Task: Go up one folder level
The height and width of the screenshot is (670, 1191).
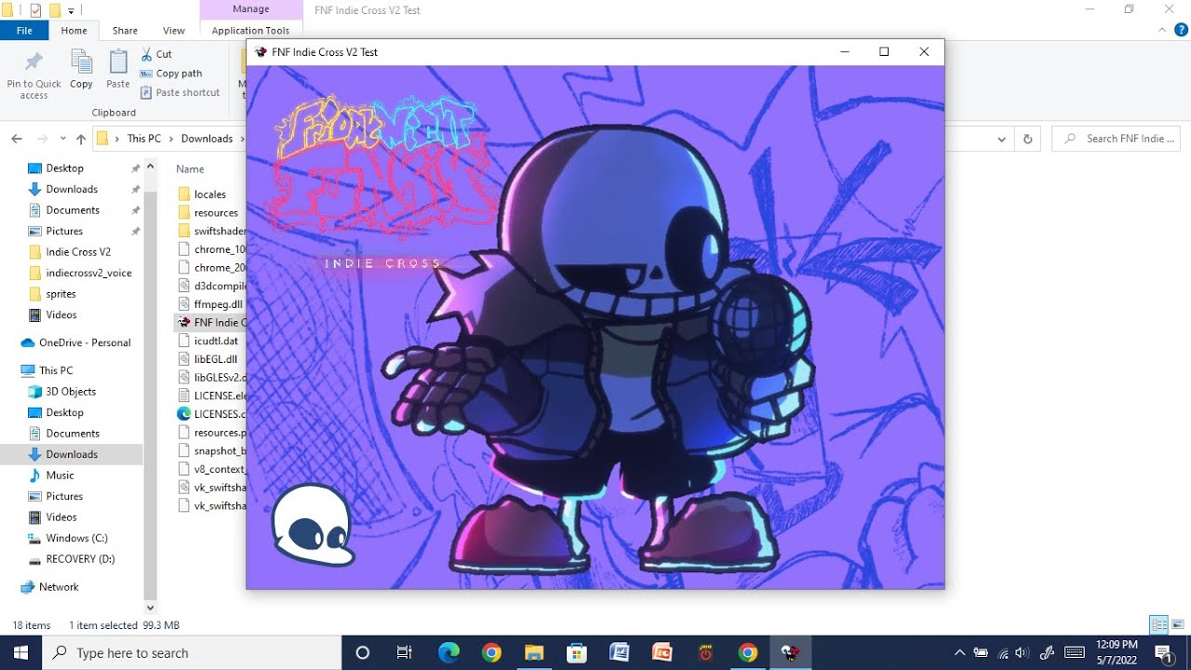Action: (81, 139)
